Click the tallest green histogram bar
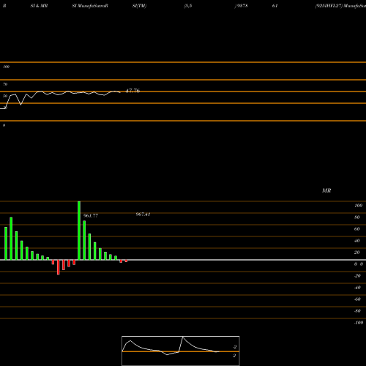 click(x=79, y=231)
